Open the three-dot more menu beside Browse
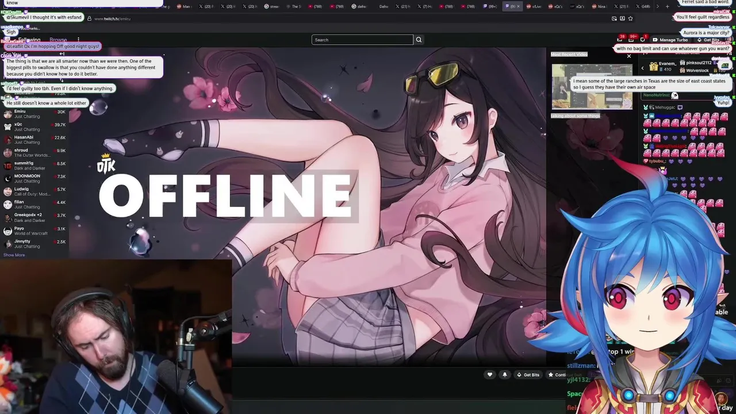Image resolution: width=736 pixels, height=414 pixels. click(x=78, y=40)
